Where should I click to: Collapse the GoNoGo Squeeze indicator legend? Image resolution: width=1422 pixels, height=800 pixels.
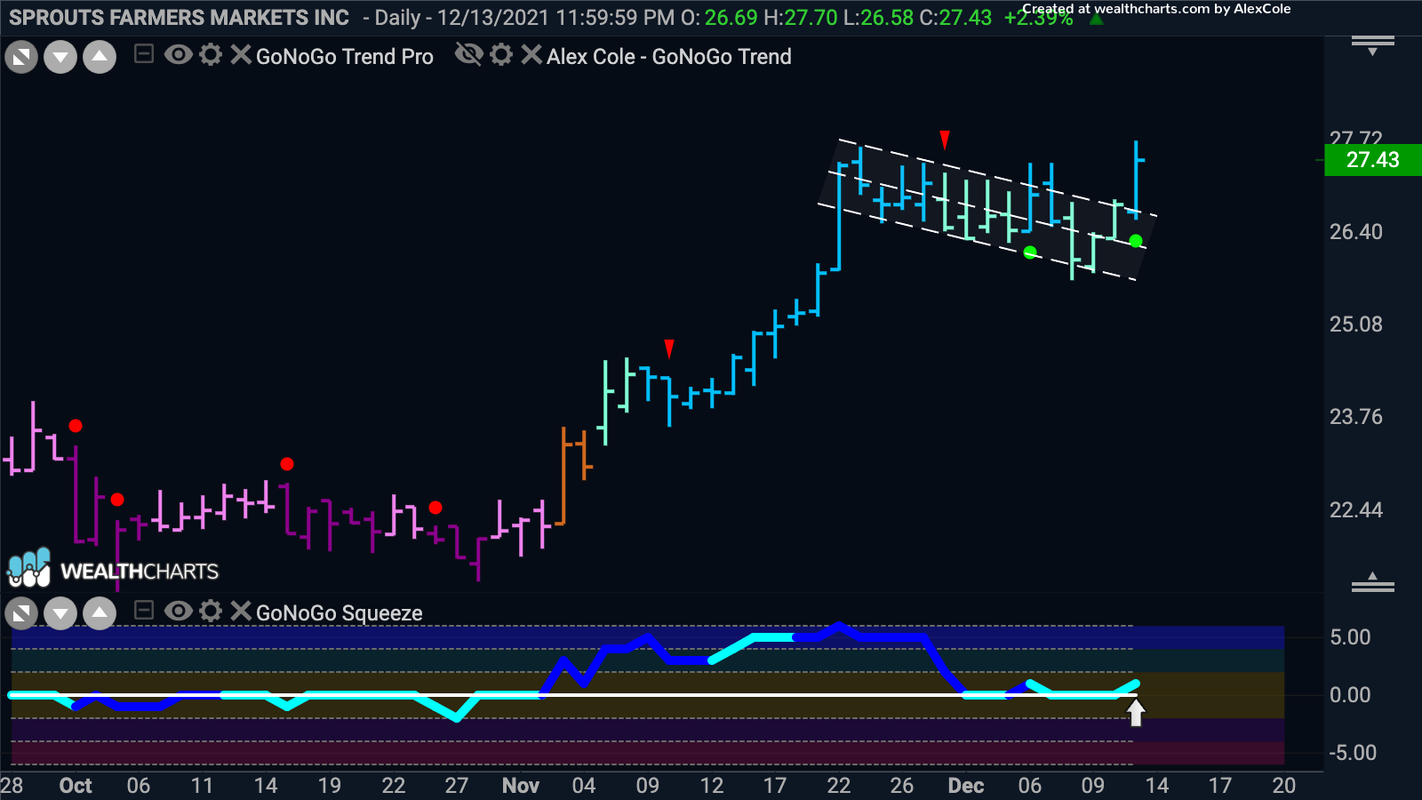click(144, 611)
